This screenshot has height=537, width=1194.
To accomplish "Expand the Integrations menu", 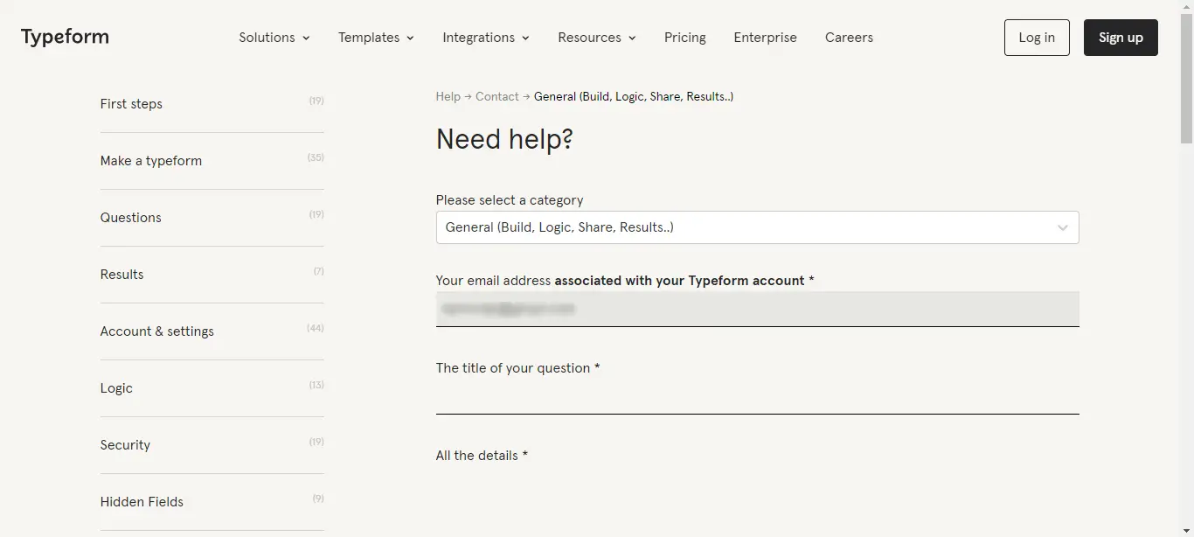I will (486, 38).
